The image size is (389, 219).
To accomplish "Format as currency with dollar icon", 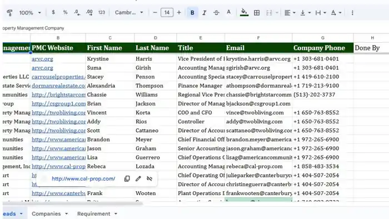I will 53,12.
